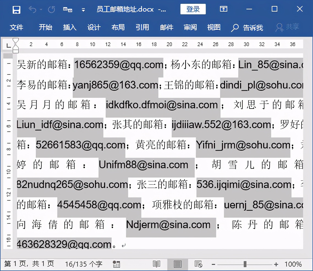Open the macro recorder from the status bar
Screen dimensions: 313x271
(x=116, y=264)
